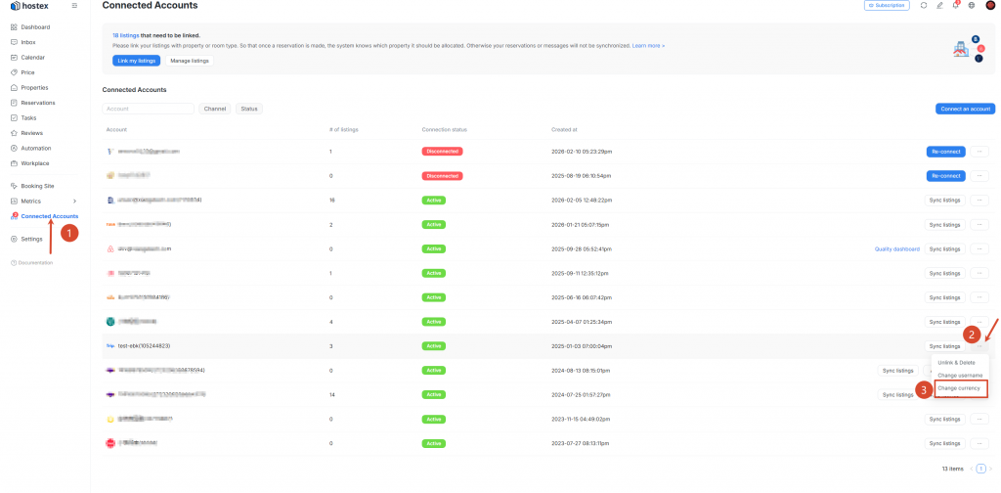Viewport: 1001px width, 493px height.
Task: Select Change currency from the menu
Action: coord(958,388)
